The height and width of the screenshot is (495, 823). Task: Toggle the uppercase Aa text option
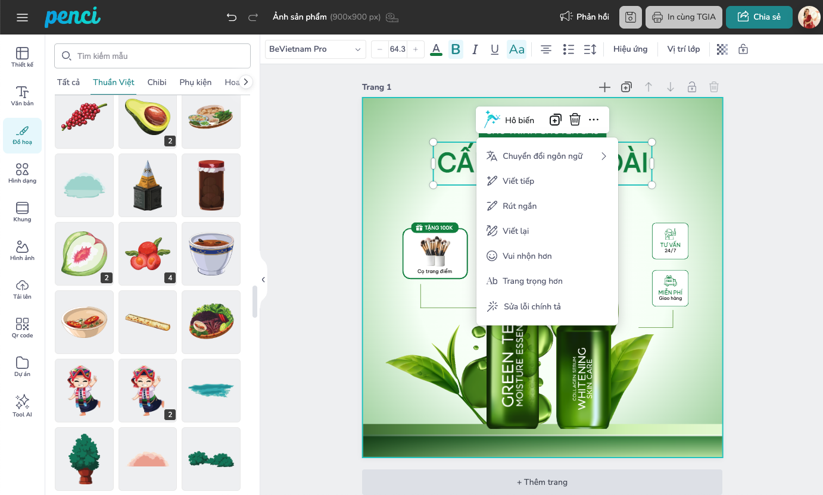[x=516, y=49]
